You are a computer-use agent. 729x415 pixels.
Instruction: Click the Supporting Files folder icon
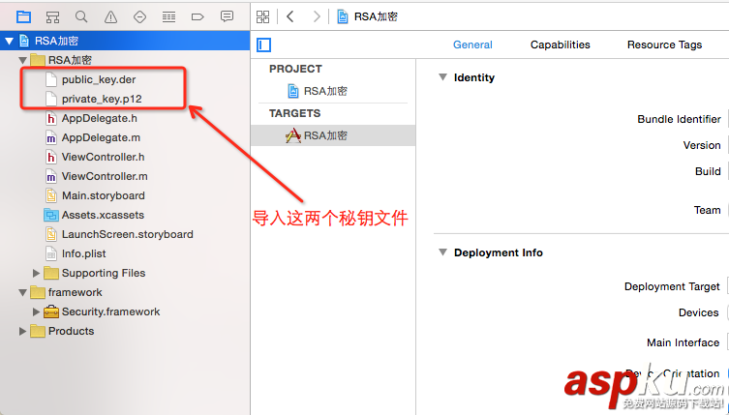51,273
